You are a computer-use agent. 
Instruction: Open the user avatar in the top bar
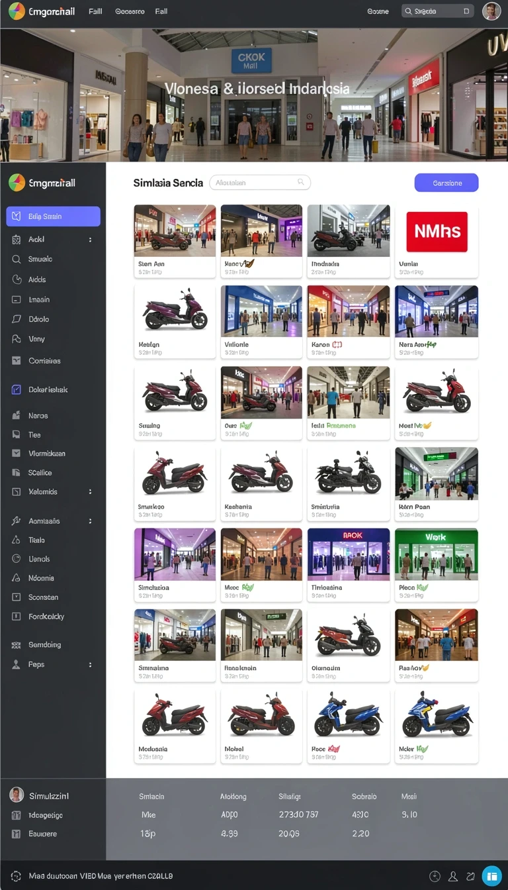pos(491,11)
